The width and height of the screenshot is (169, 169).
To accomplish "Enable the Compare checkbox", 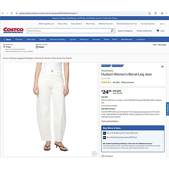I will pos(103,156).
